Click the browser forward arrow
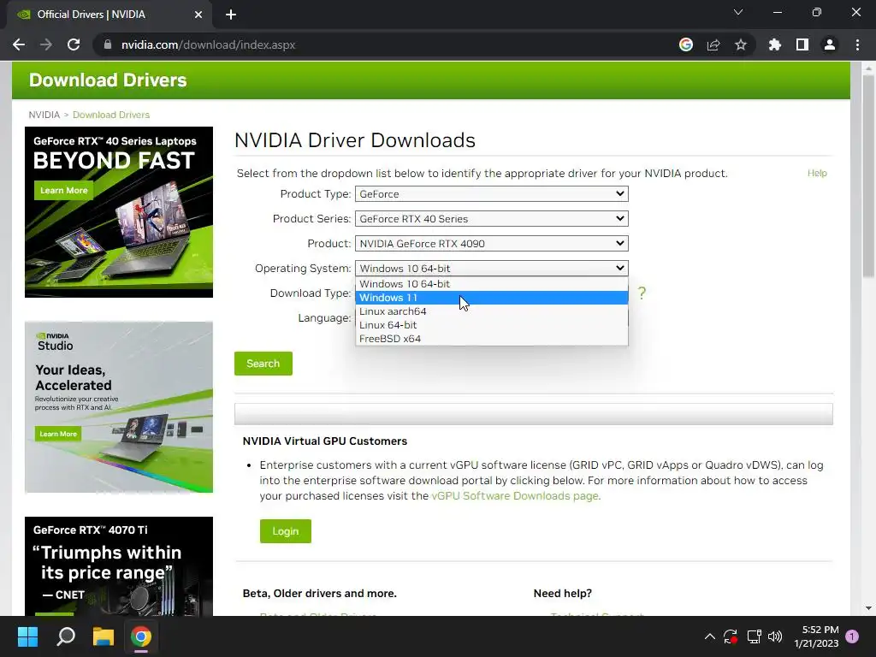Viewport: 876px width, 657px height. [46, 44]
